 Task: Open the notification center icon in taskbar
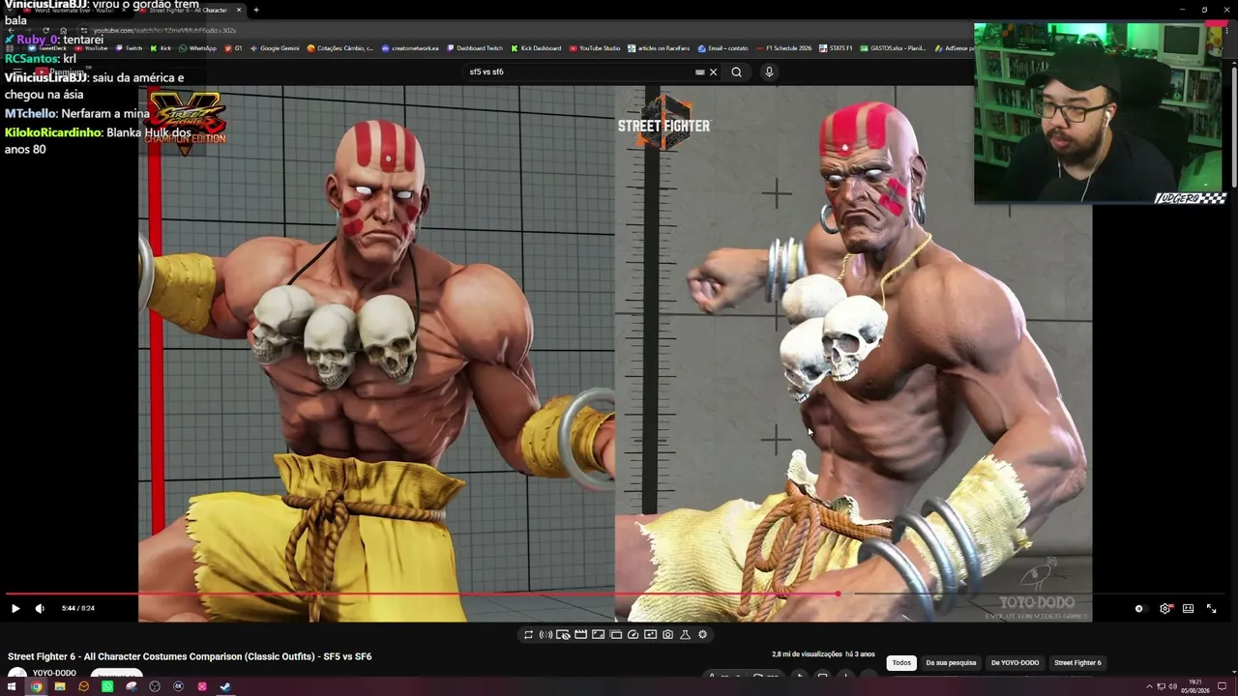pyautogui.click(x=1223, y=686)
